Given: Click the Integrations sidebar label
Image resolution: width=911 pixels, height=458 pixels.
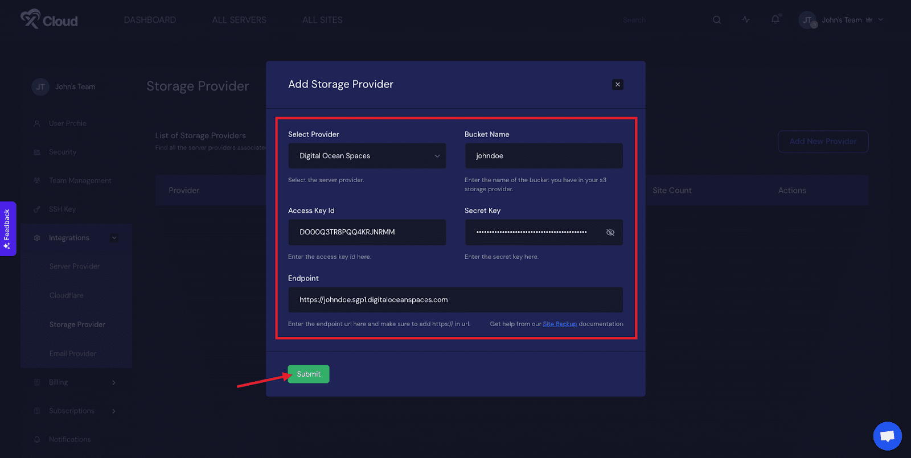Looking at the screenshot, I should coord(69,238).
